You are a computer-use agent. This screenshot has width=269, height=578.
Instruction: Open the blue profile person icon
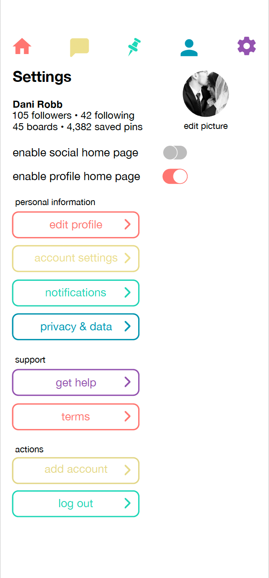(189, 47)
